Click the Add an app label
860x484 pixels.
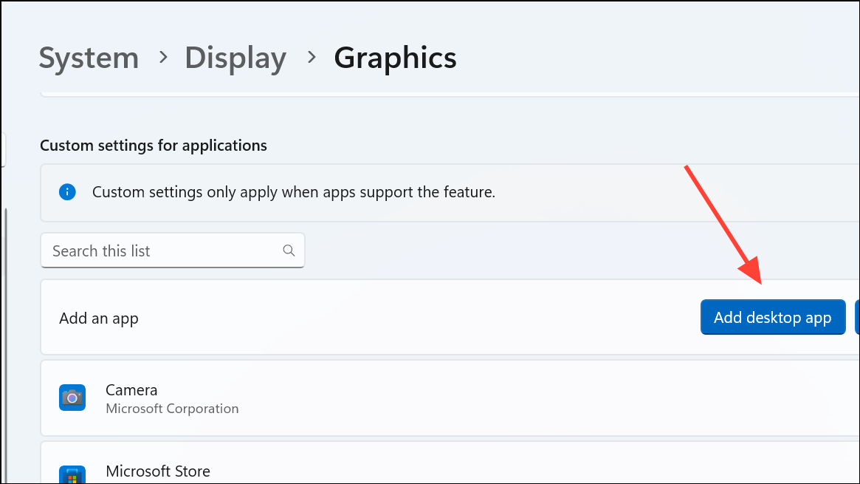pyautogui.click(x=99, y=318)
